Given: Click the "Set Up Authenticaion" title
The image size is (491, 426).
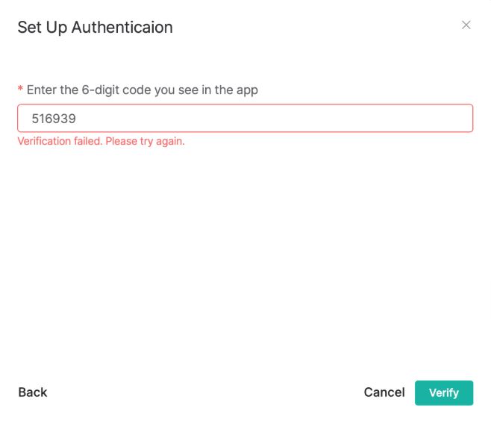Looking at the screenshot, I should click(95, 28).
